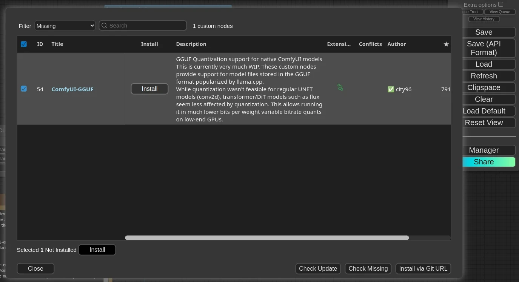This screenshot has width=519, height=282.
Task: Click the green extension link icon
Action: 340,88
